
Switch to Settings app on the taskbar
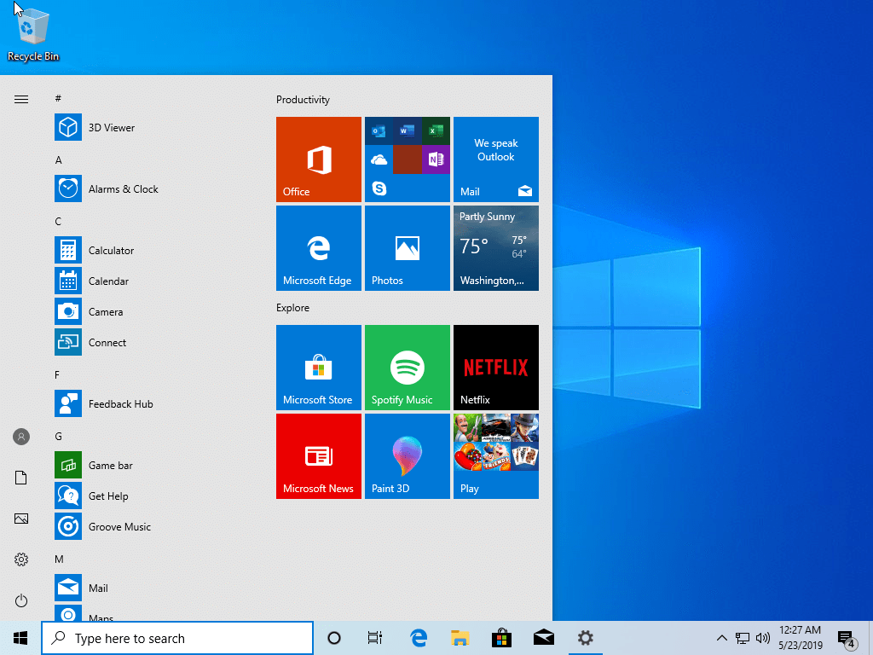pos(585,638)
